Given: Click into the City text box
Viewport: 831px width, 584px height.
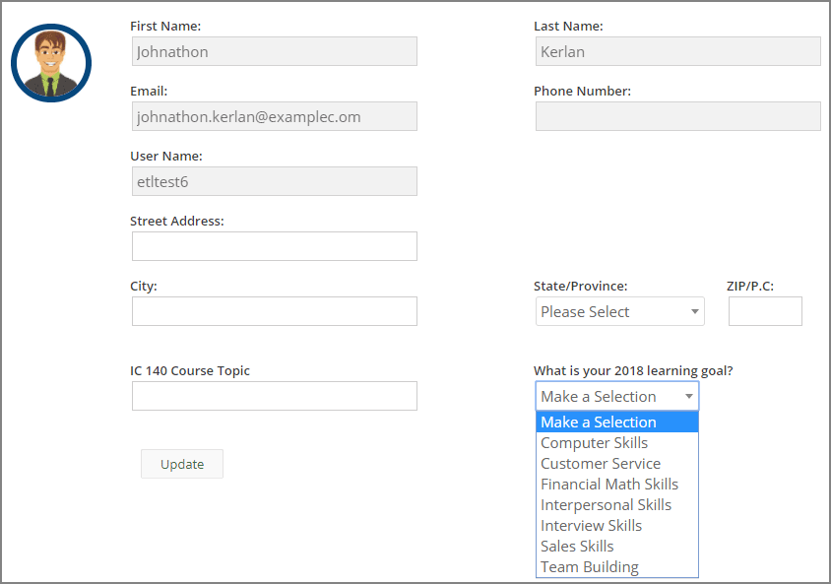Looking at the screenshot, I should pyautogui.click(x=275, y=311).
